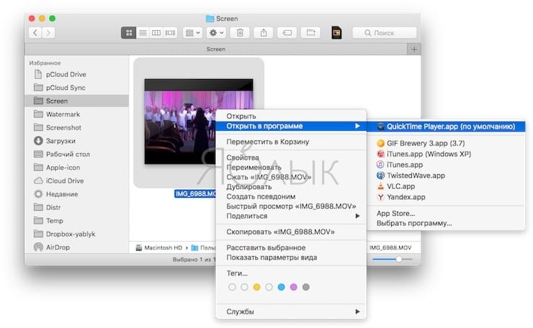Choose Свойства in context menu

[x=291, y=158]
